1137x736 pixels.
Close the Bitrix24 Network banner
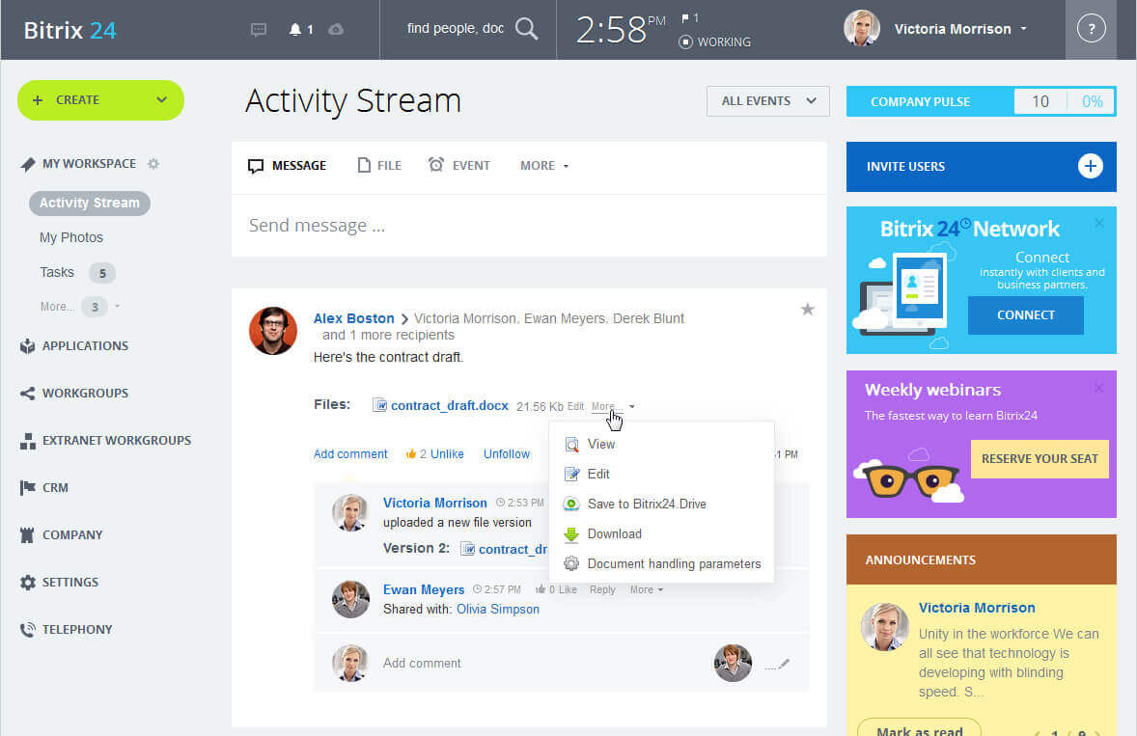tap(1099, 223)
